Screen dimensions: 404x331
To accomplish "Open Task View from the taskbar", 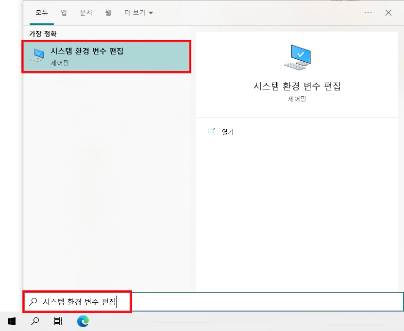I will 58,321.
